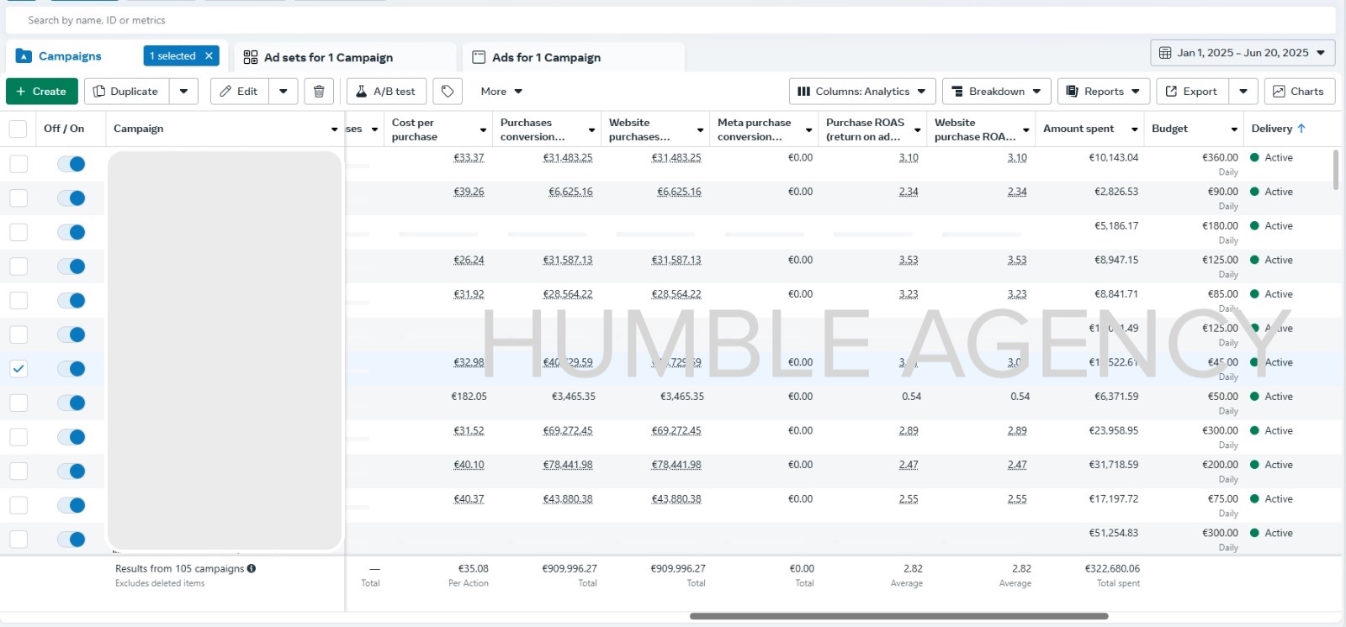1346x627 pixels.
Task: Expand the Columns: Analytics dropdown
Action: 861,92
